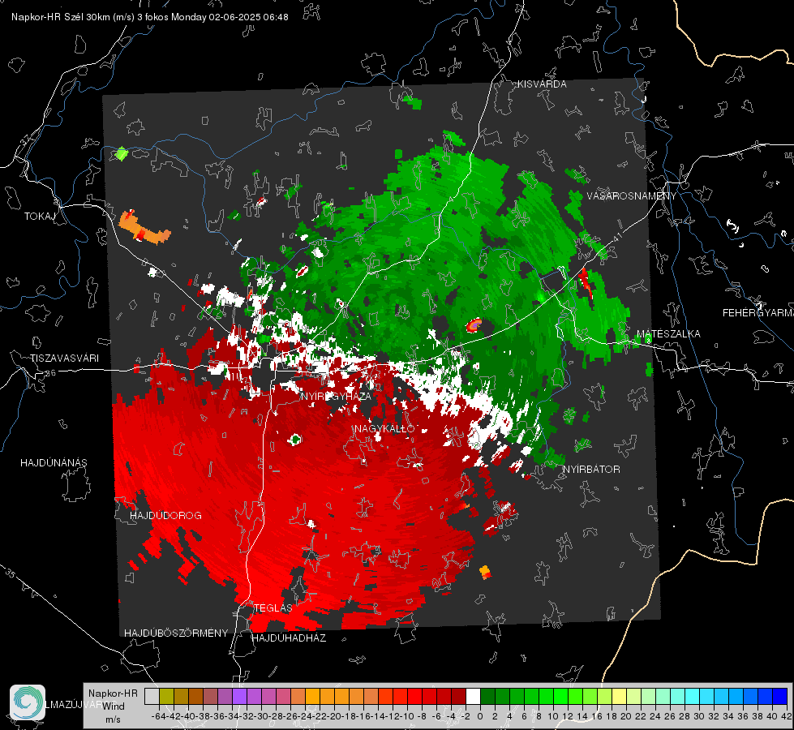Click the cyan swatch between 28 and 30
Screen dimensions: 794x730
[693, 697]
